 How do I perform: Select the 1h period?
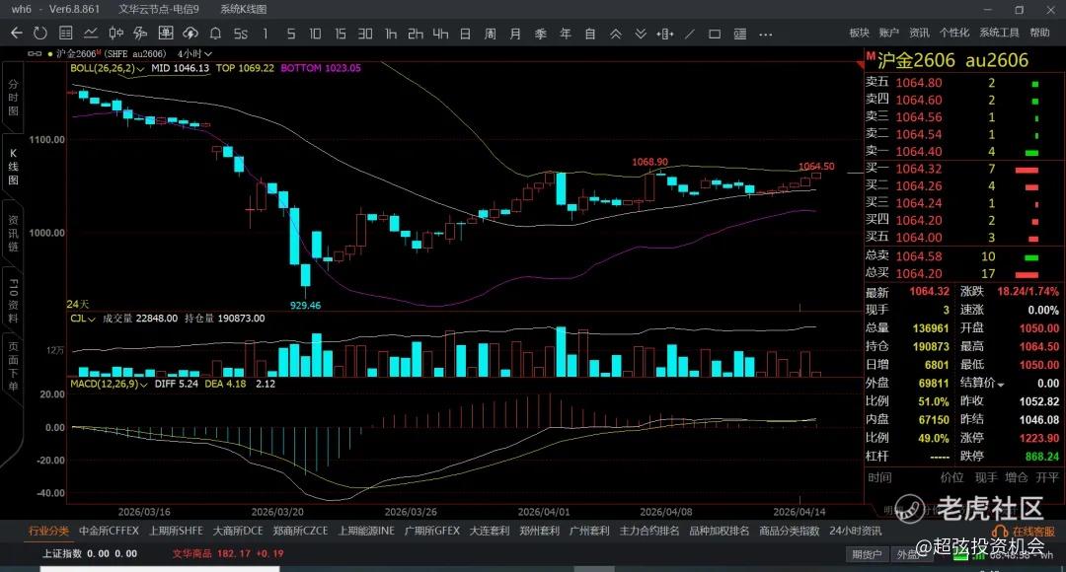[390, 34]
